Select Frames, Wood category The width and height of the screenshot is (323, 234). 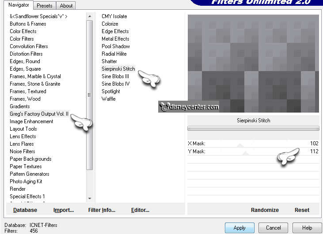pyautogui.click(x=25, y=99)
